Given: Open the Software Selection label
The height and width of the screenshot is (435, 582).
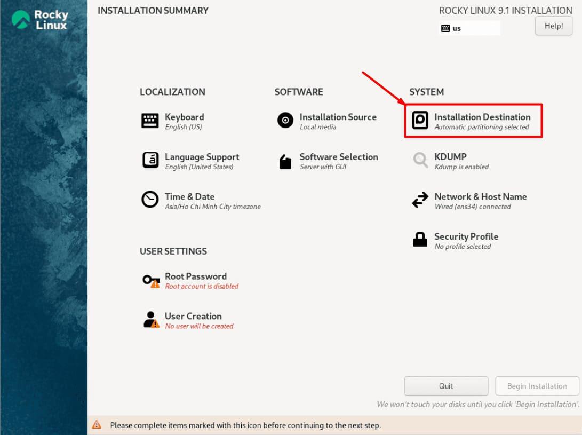Looking at the screenshot, I should point(339,157).
